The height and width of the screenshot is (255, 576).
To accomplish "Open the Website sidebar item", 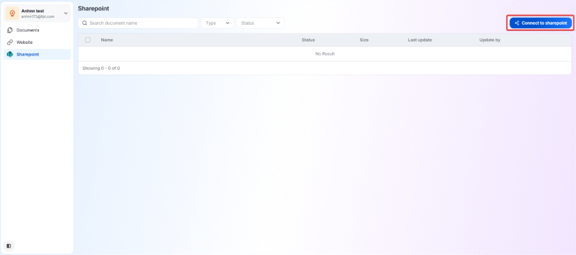I will click(37, 42).
